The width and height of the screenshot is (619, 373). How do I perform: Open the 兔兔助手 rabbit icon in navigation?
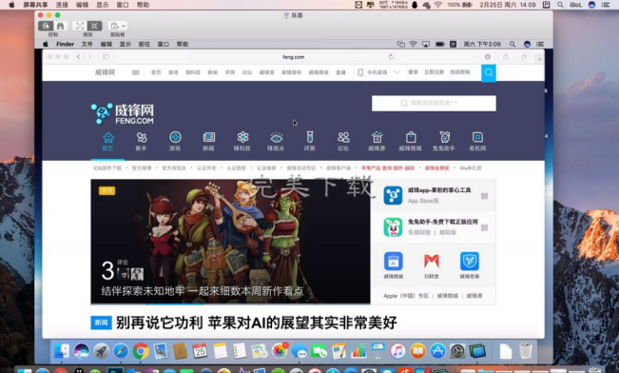444,142
